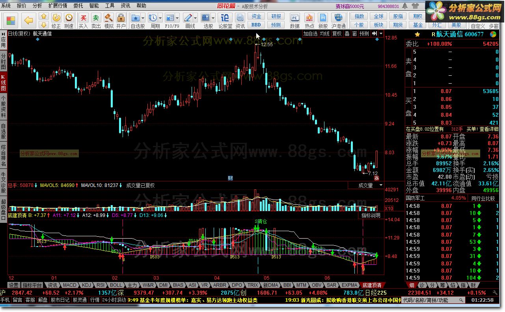The height and width of the screenshot is (312, 505).
Task: Toggle the 叠 overlay option
Action: tap(347, 34)
